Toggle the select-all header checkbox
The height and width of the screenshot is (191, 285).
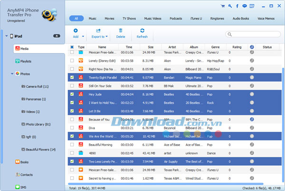coord(72,47)
